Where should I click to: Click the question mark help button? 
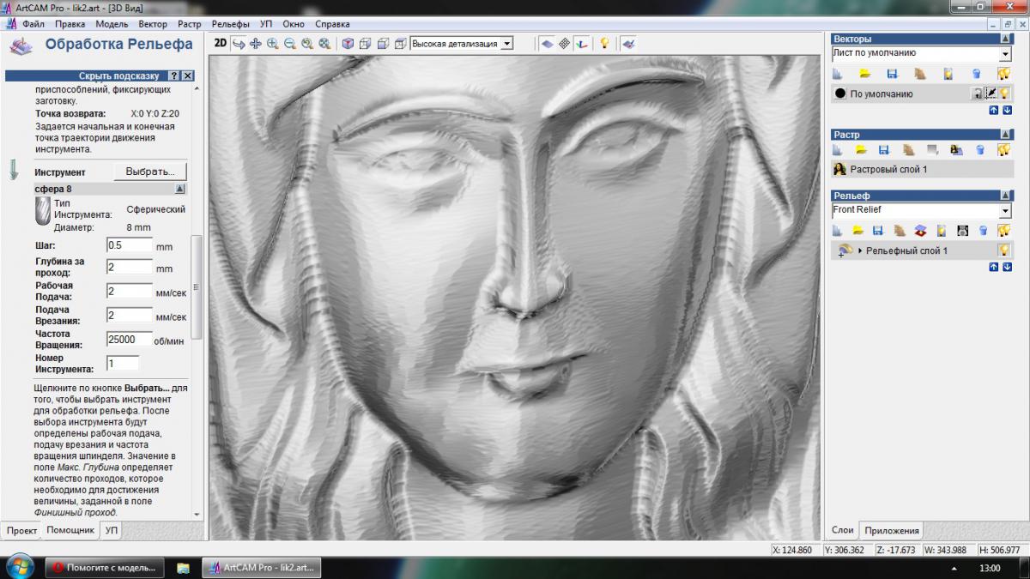coord(174,75)
